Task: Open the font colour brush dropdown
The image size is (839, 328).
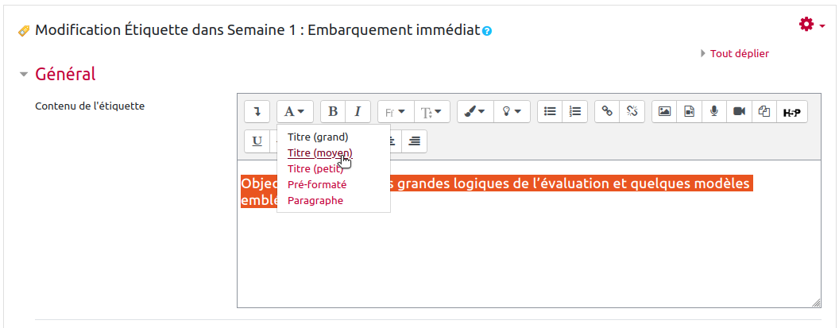Action: click(x=475, y=112)
